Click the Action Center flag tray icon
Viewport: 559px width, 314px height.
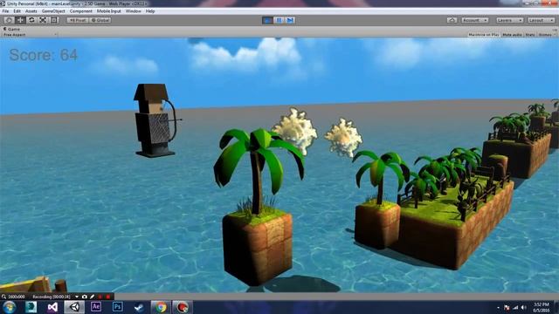(x=507, y=307)
